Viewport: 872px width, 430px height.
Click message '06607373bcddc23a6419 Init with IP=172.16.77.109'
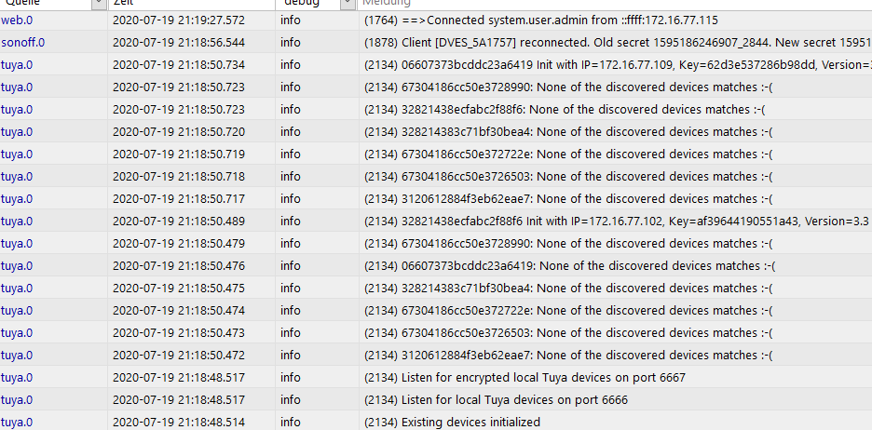(618, 65)
